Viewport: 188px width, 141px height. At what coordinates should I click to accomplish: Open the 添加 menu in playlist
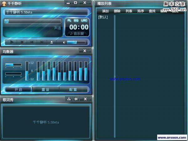pos(105,11)
